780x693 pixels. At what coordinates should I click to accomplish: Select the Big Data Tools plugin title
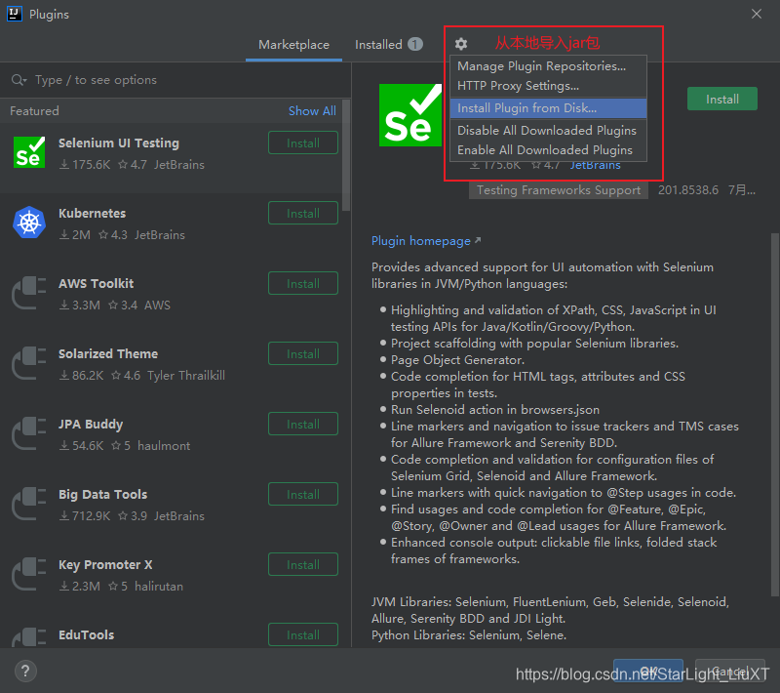pos(103,494)
